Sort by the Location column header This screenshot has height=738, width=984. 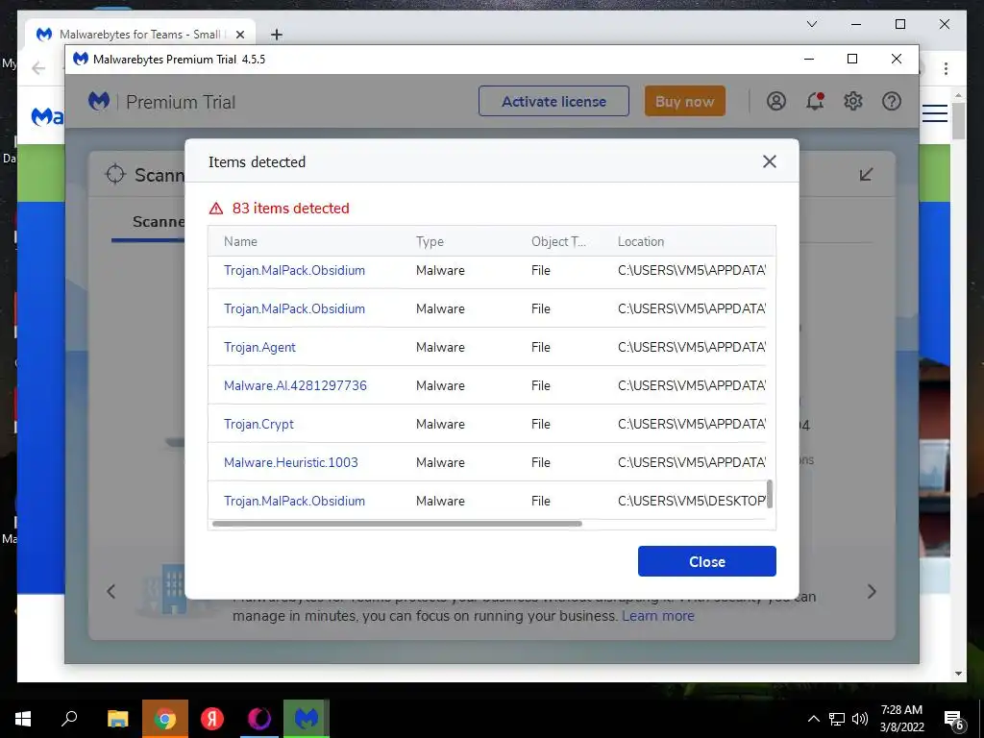point(641,241)
